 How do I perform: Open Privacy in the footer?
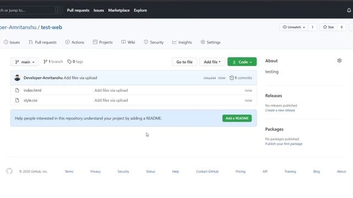pyautogui.click(x=95, y=172)
